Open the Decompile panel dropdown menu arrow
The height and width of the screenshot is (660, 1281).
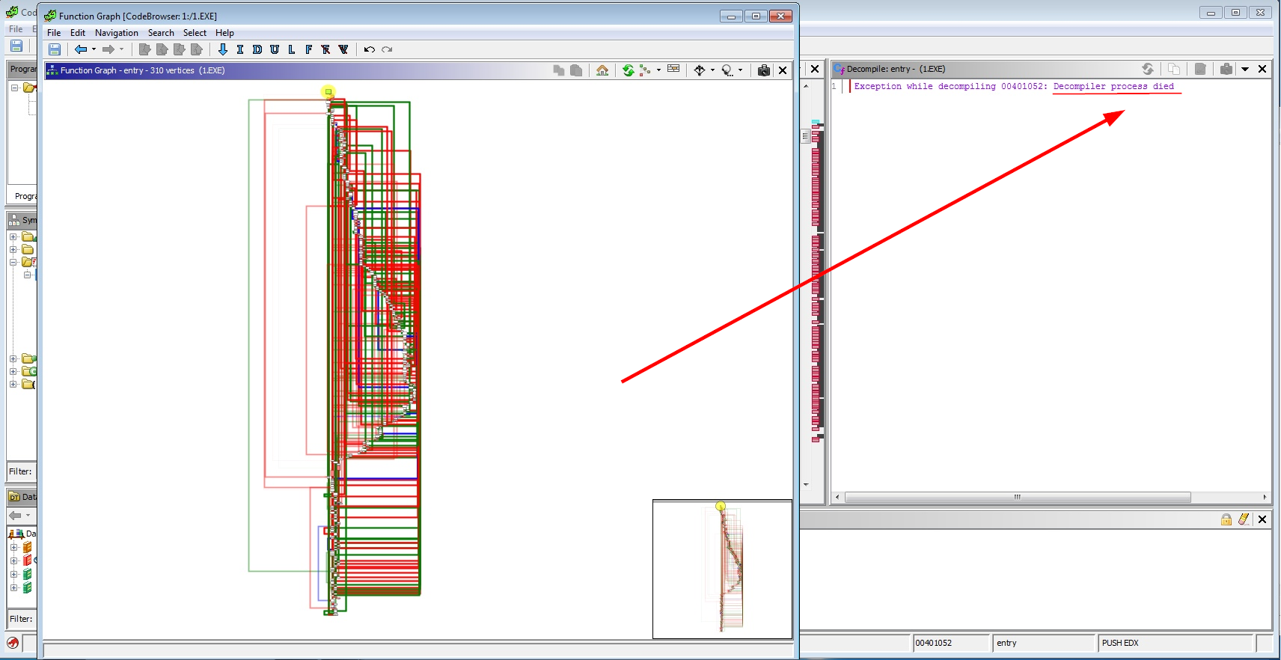pos(1245,69)
